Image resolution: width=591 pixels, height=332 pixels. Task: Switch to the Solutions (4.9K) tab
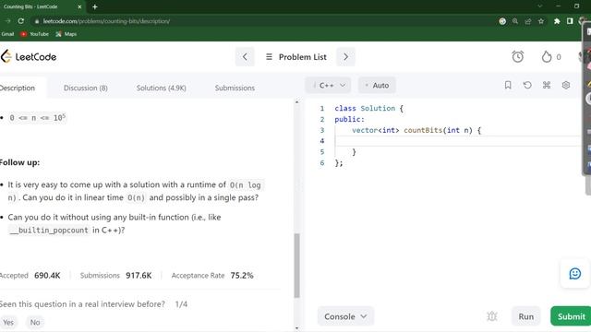162,88
